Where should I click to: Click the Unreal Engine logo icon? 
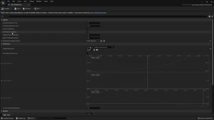click(3, 3)
